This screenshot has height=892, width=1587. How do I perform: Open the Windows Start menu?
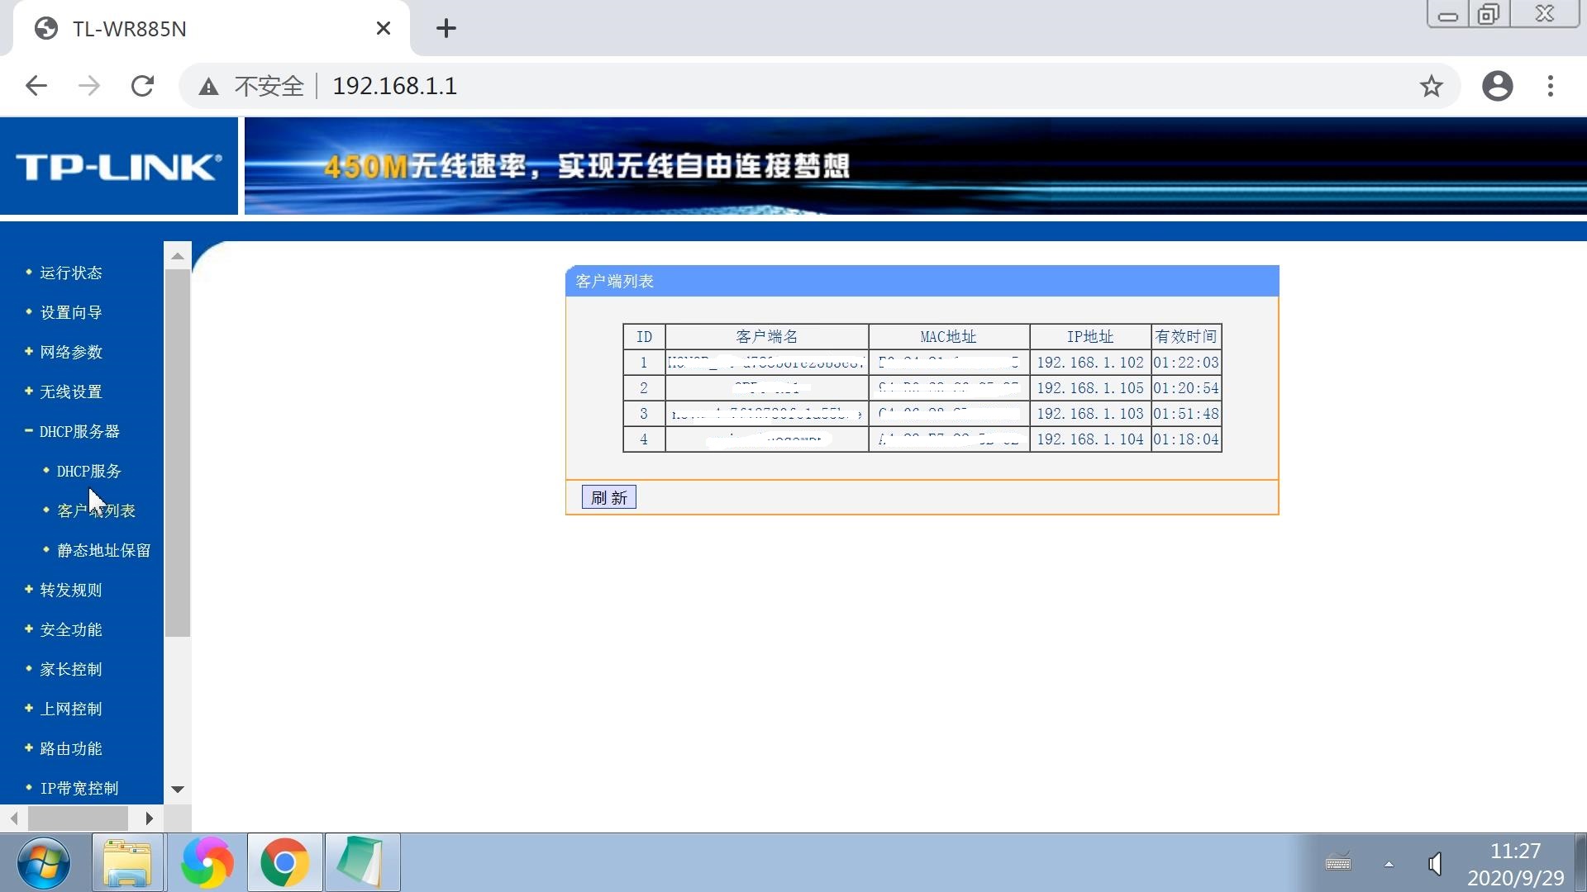click(x=45, y=862)
